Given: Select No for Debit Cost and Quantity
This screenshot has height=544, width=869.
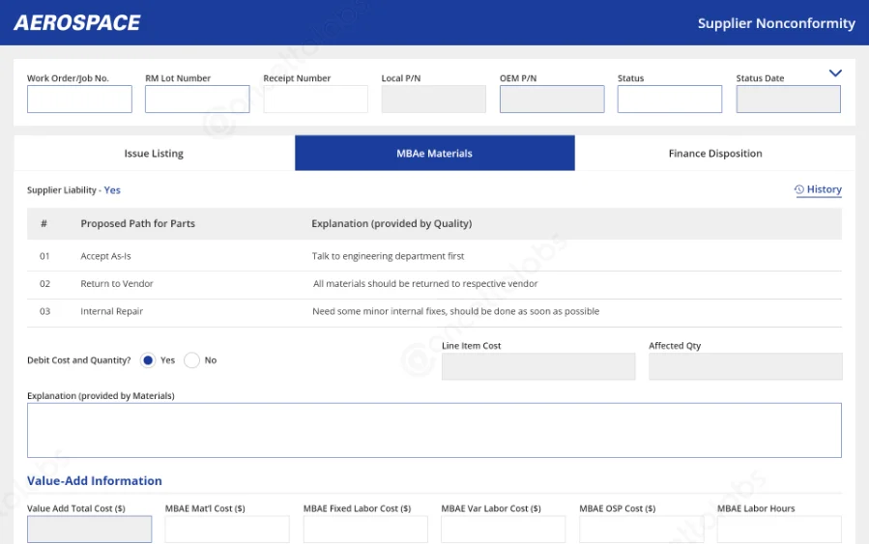Looking at the screenshot, I should [191, 360].
